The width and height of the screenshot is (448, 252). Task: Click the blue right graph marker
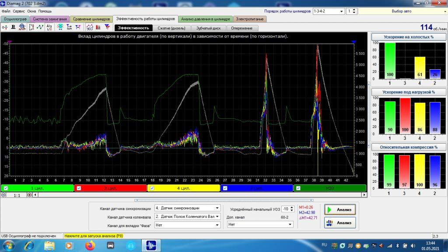[x=353, y=42]
